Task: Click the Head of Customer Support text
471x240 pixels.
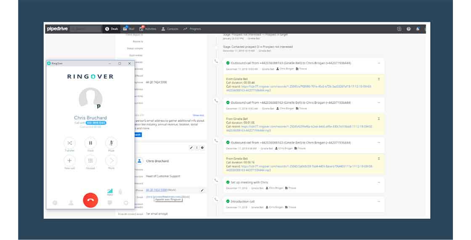Action: coord(163,176)
